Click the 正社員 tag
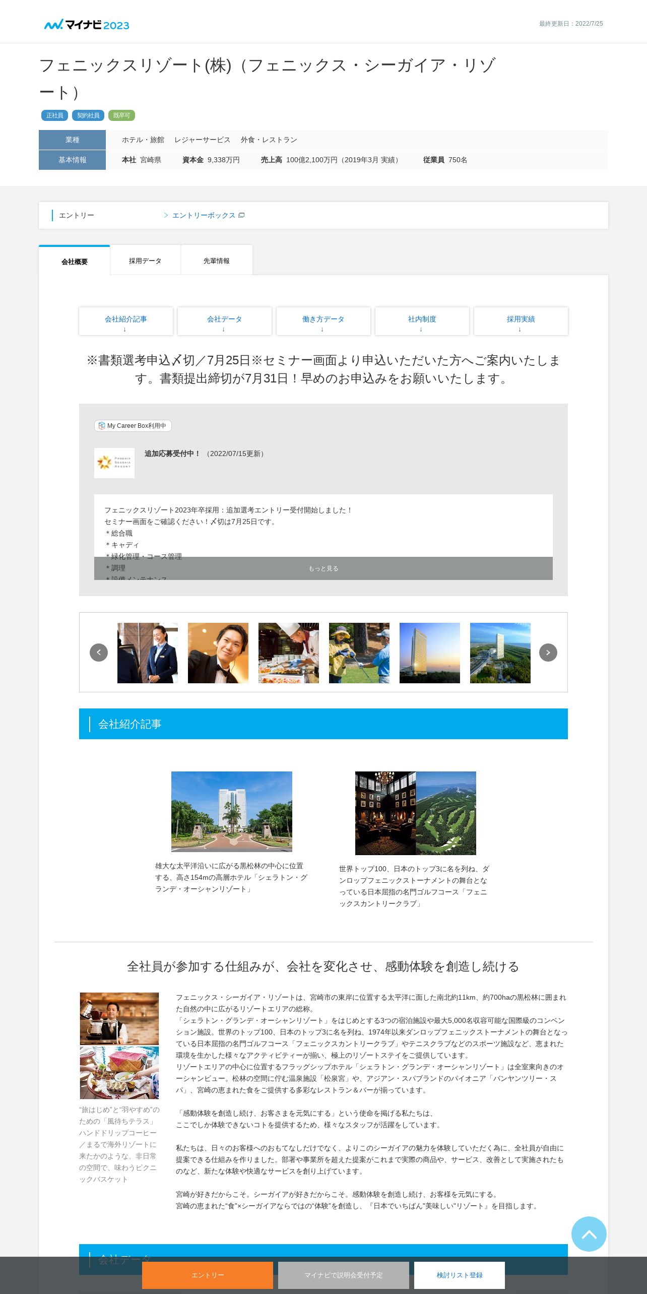The height and width of the screenshot is (1294, 647). click(55, 115)
